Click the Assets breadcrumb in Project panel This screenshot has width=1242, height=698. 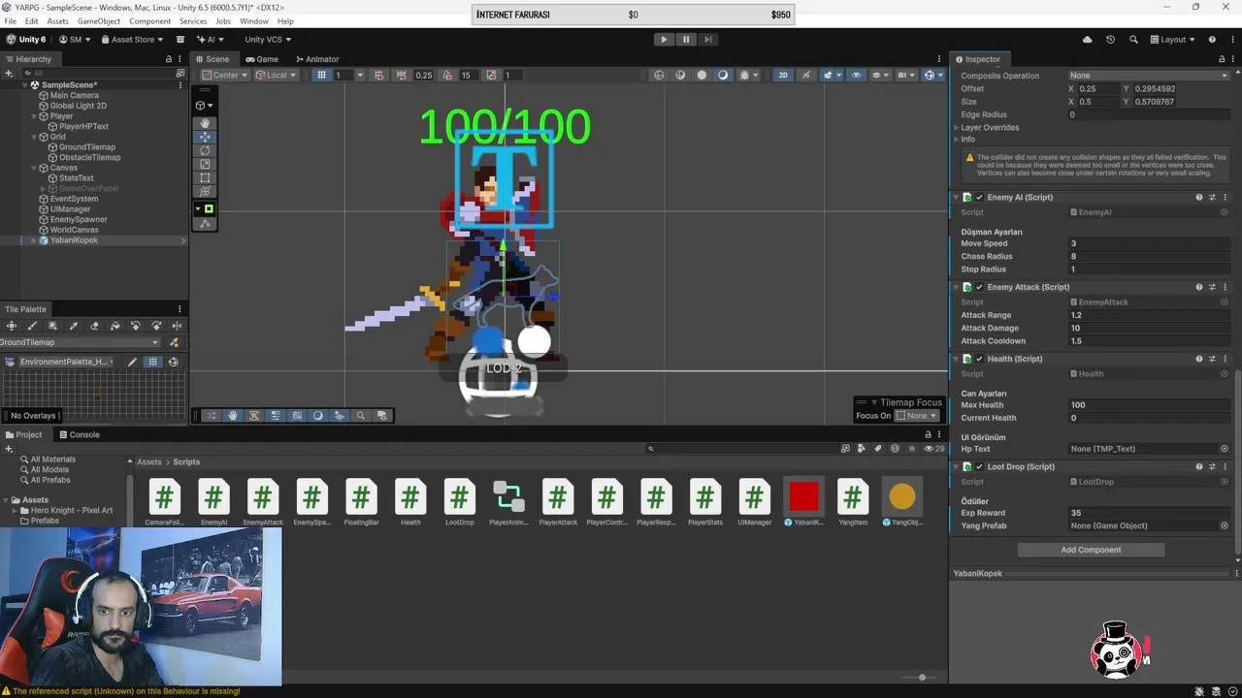click(x=148, y=462)
